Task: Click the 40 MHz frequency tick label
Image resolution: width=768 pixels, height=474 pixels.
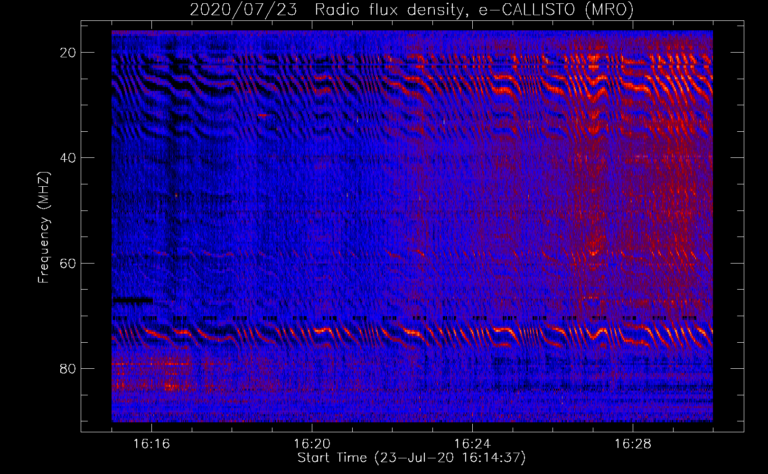Action: click(x=68, y=158)
